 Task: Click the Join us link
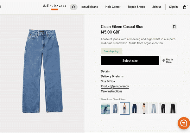[157, 7]
